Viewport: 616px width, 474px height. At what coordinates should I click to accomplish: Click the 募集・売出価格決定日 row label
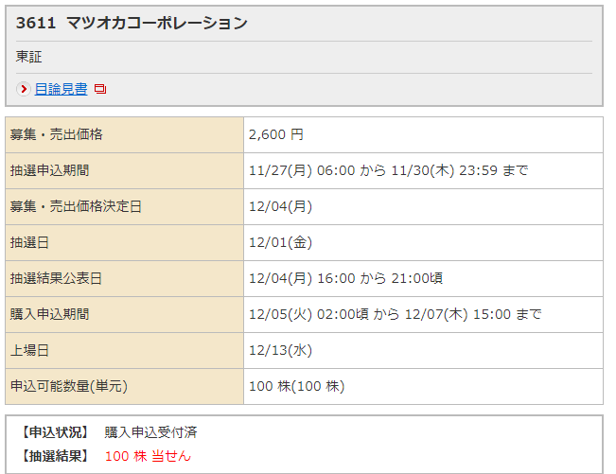tap(76, 207)
